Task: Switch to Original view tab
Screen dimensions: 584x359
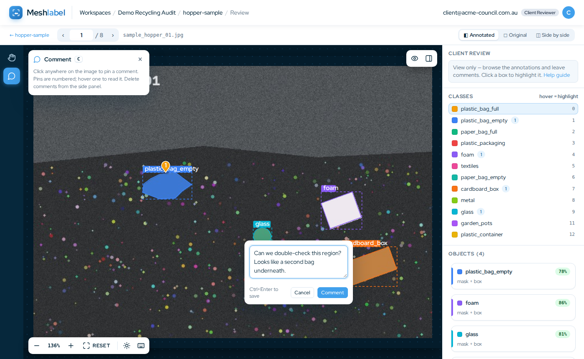Action: tap(515, 35)
